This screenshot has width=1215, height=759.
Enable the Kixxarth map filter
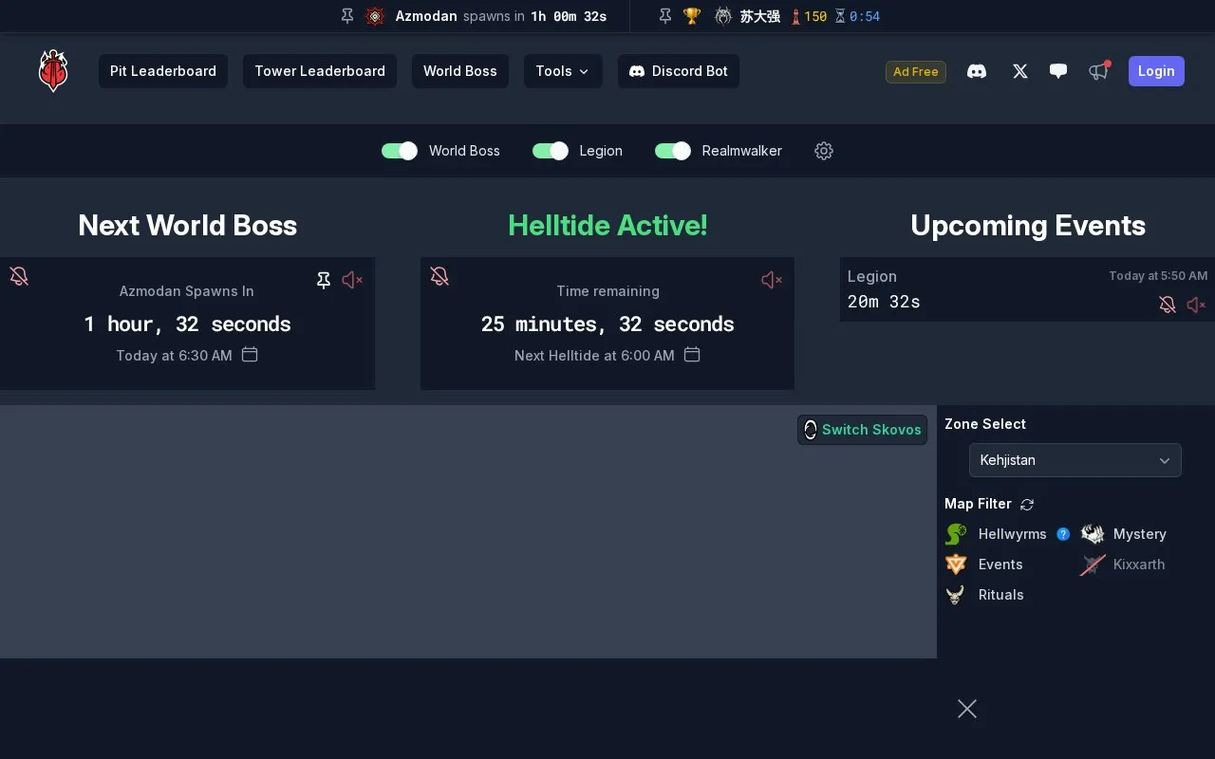pos(1123,565)
